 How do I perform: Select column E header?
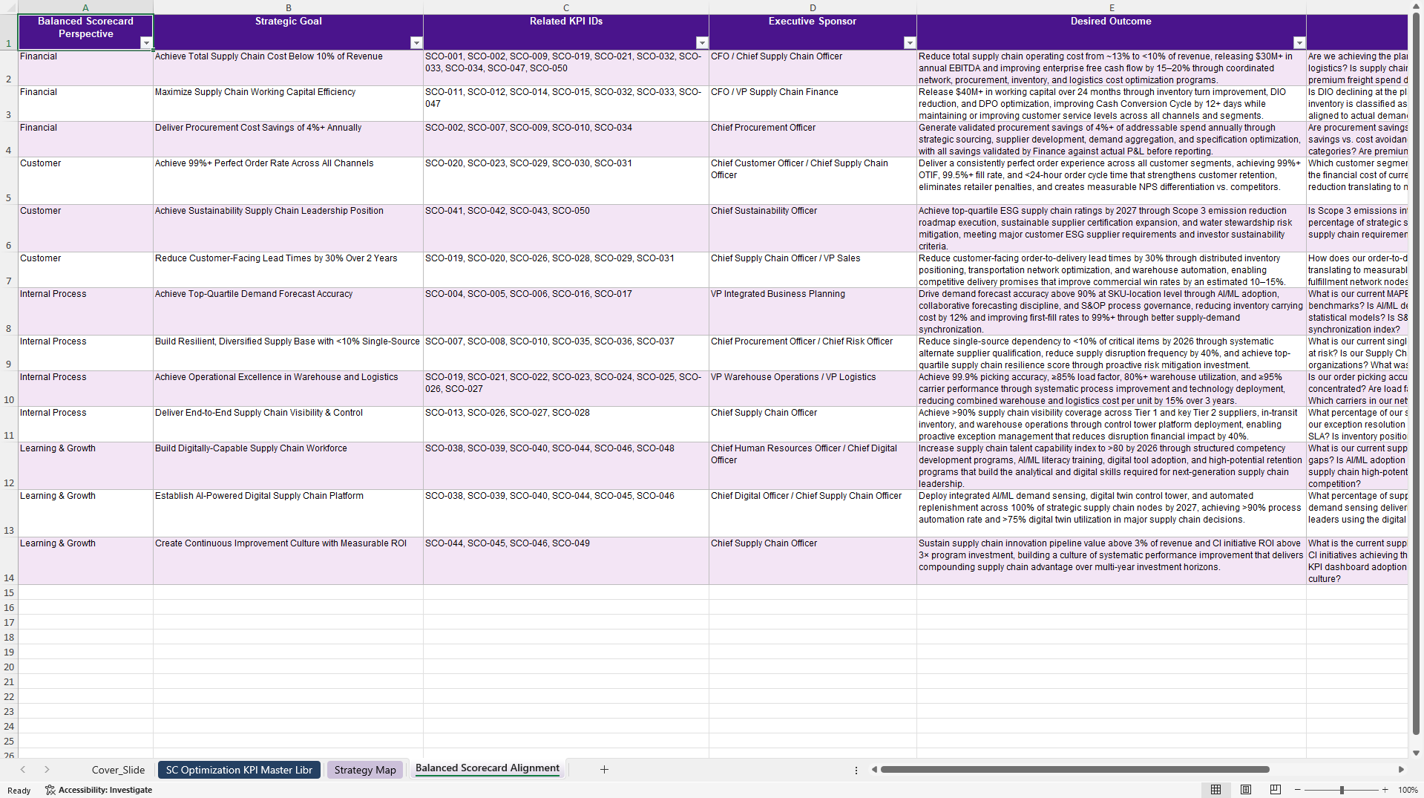point(1112,7)
